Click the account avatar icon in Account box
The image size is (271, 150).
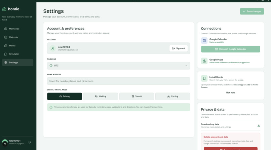tap(53, 48)
